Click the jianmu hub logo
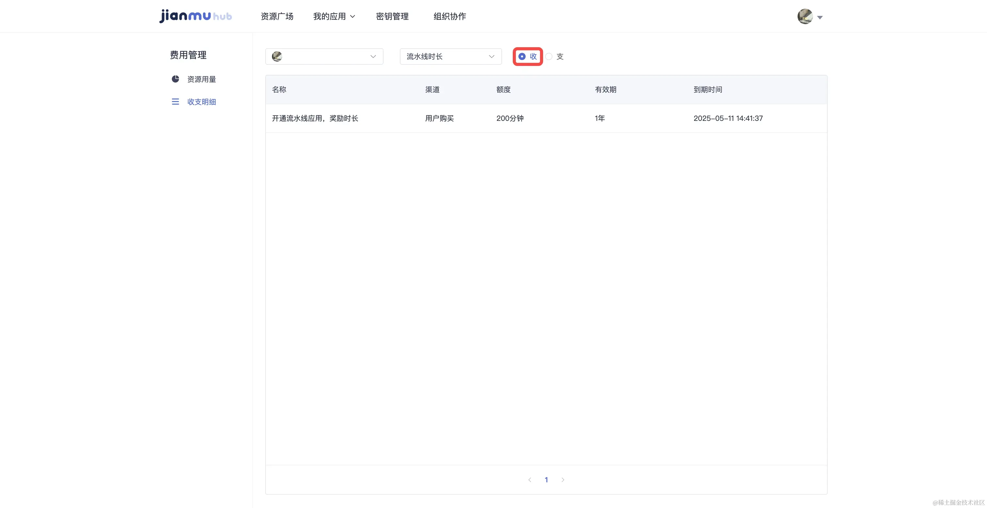This screenshot has width=987, height=508. [196, 16]
